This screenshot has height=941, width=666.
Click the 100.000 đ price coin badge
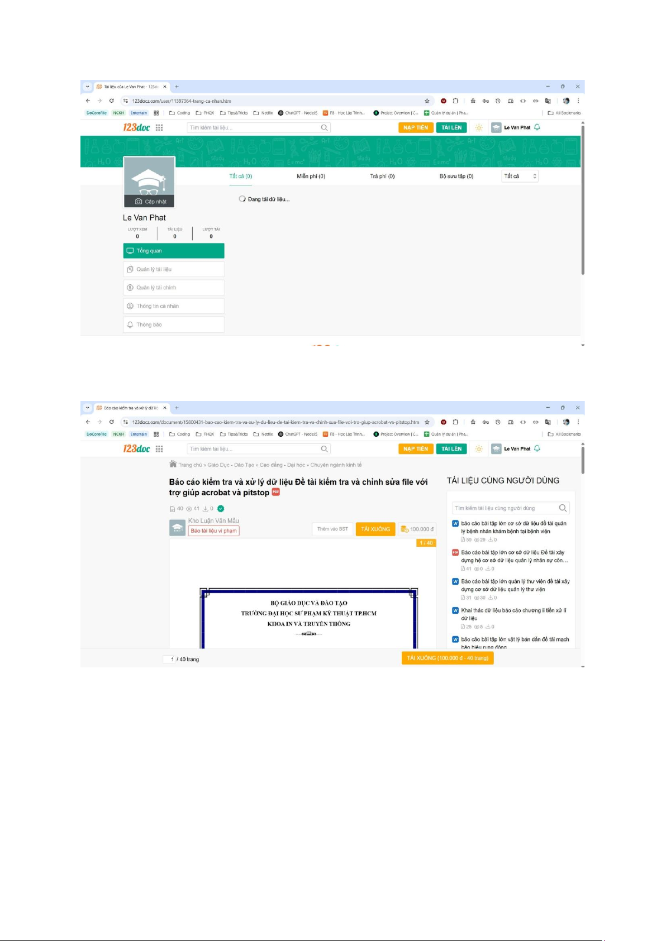[417, 529]
